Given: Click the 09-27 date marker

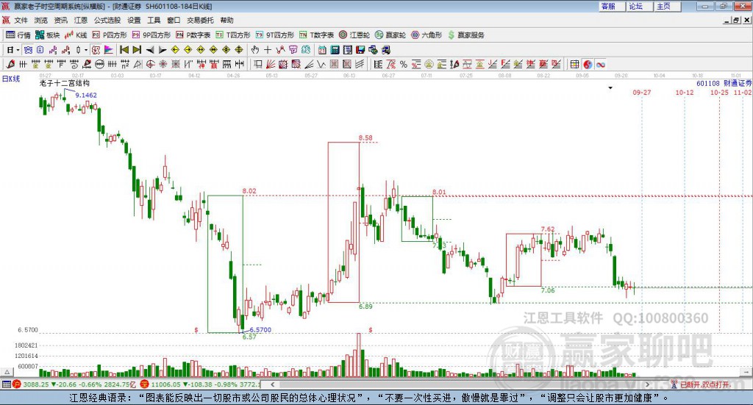Looking at the screenshot, I should [x=641, y=92].
